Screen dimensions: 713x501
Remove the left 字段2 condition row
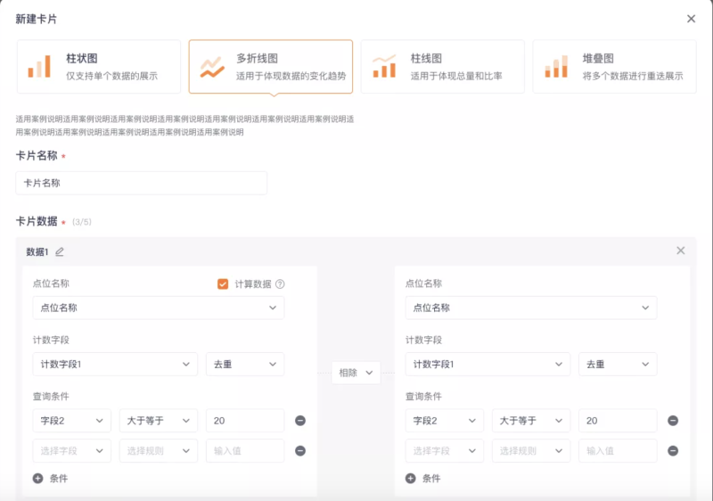pos(300,421)
